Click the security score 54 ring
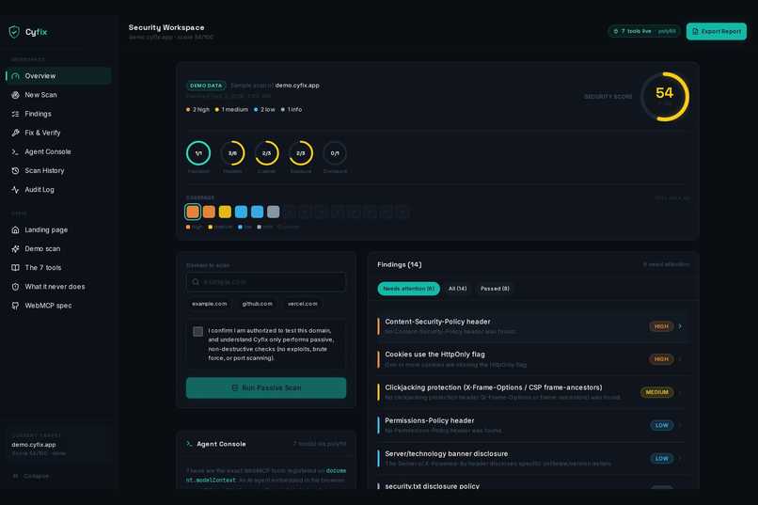The width and height of the screenshot is (758, 505). pyautogui.click(x=665, y=97)
